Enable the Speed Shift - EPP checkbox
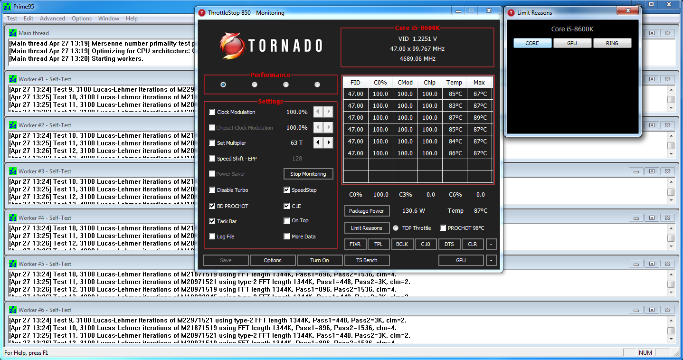 tap(212, 159)
